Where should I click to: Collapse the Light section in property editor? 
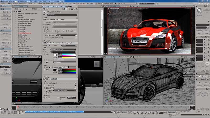43,18
